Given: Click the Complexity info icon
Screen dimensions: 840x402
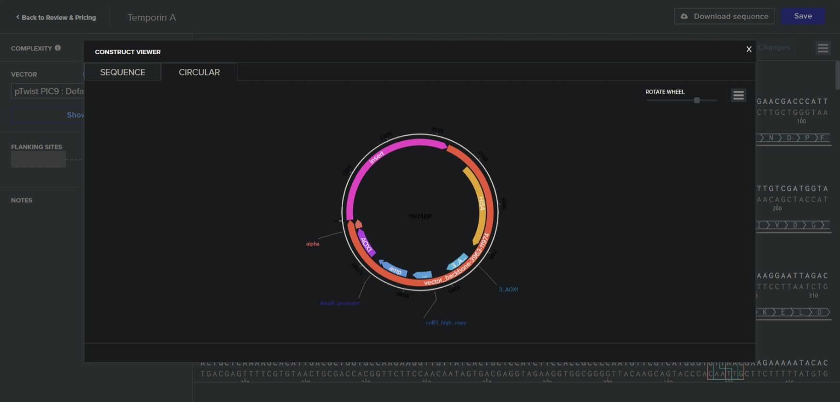Looking at the screenshot, I should point(58,48).
